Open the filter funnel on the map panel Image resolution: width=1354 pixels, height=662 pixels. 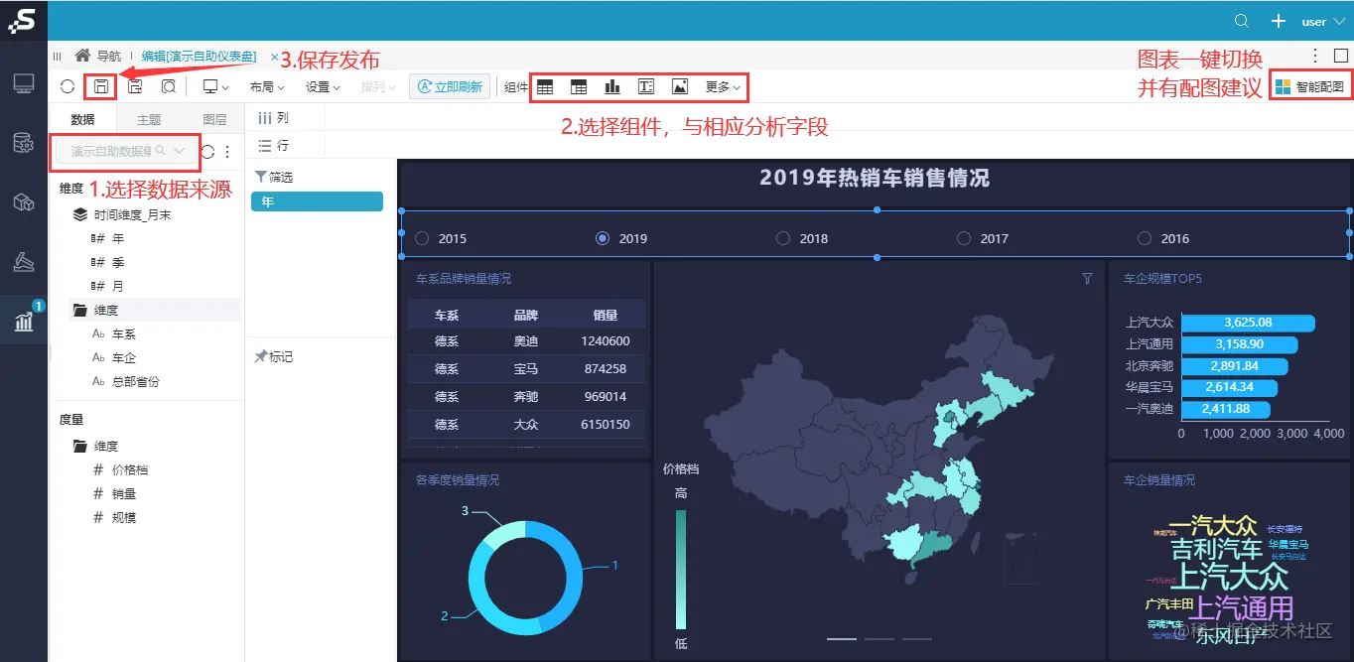[x=1087, y=280]
